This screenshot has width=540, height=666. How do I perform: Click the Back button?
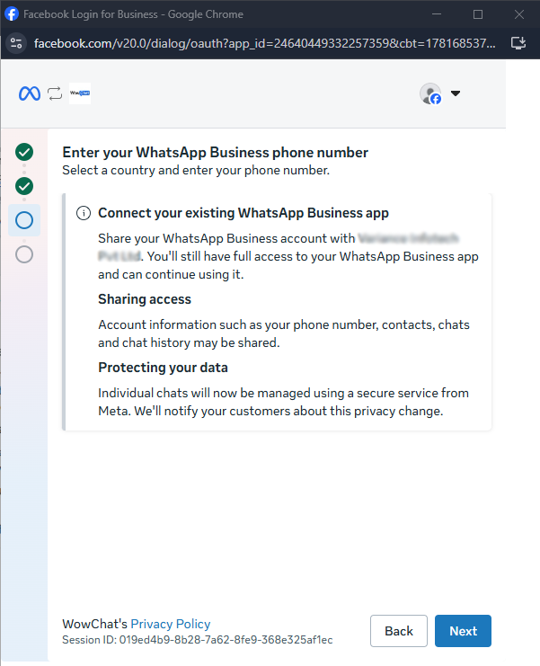click(x=399, y=631)
